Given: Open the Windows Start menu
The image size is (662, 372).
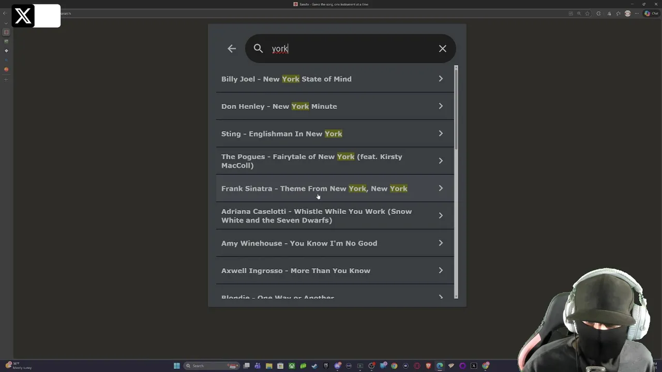Looking at the screenshot, I should (176, 366).
